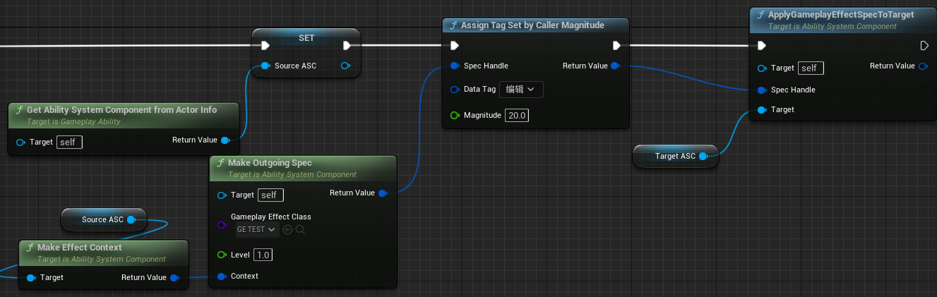This screenshot has width=937, height=297.
Task: Click Make Outgoing Spec's Return Value pin
Action: (x=382, y=193)
